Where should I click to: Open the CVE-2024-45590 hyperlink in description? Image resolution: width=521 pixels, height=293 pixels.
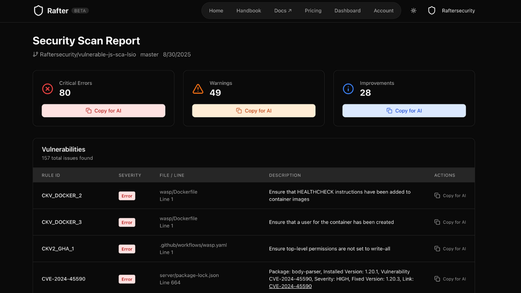click(x=290, y=286)
